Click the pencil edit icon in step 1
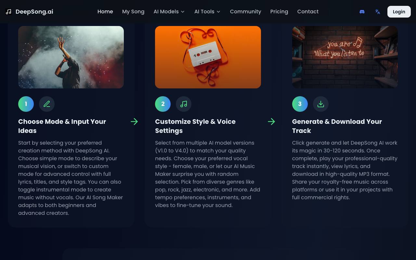416x260 pixels. [47, 104]
